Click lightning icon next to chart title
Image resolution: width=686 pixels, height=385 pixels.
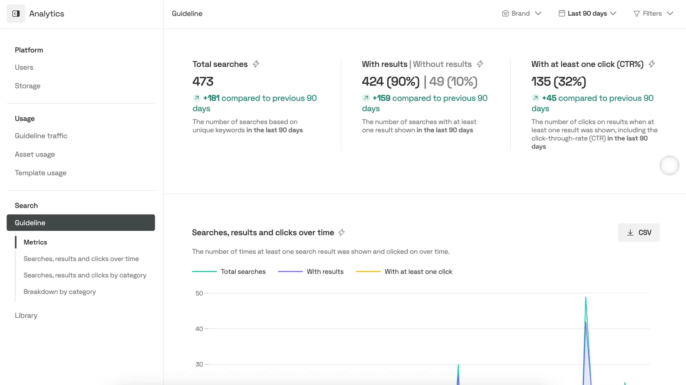click(x=341, y=232)
